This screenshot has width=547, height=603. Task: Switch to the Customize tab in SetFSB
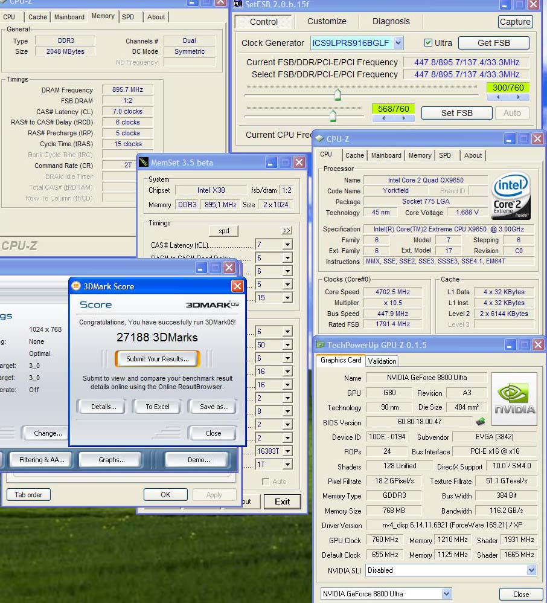click(x=327, y=21)
